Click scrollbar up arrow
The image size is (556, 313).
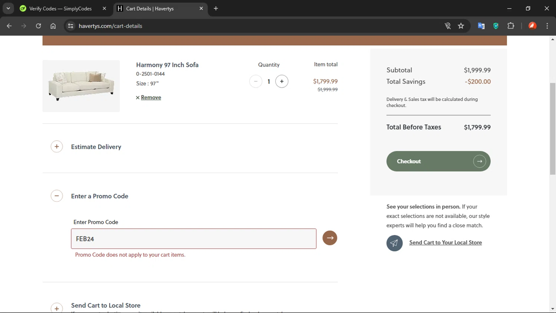[x=553, y=39]
